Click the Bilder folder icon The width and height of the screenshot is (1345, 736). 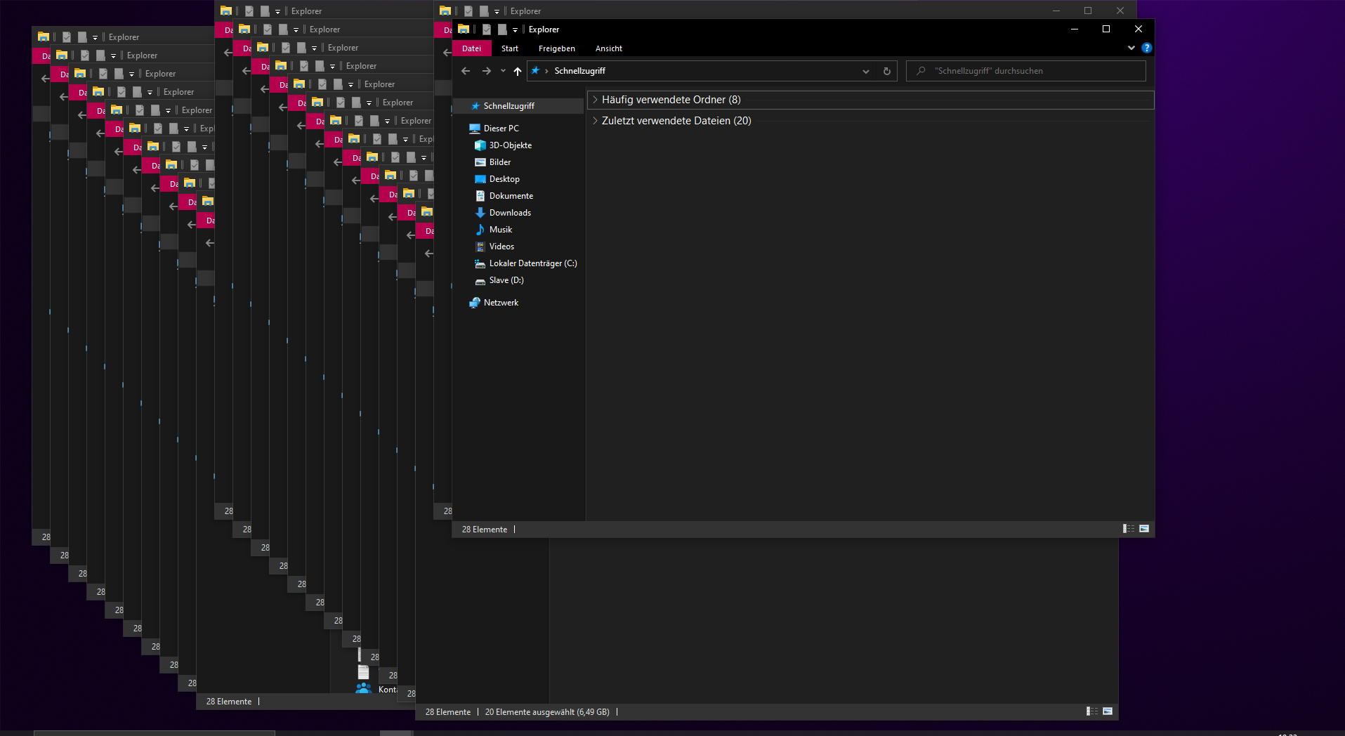[x=480, y=162]
